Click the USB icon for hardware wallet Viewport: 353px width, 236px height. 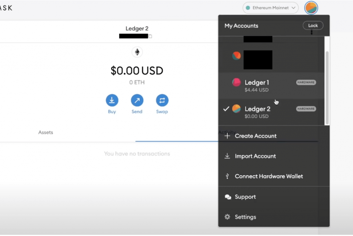coord(228,176)
